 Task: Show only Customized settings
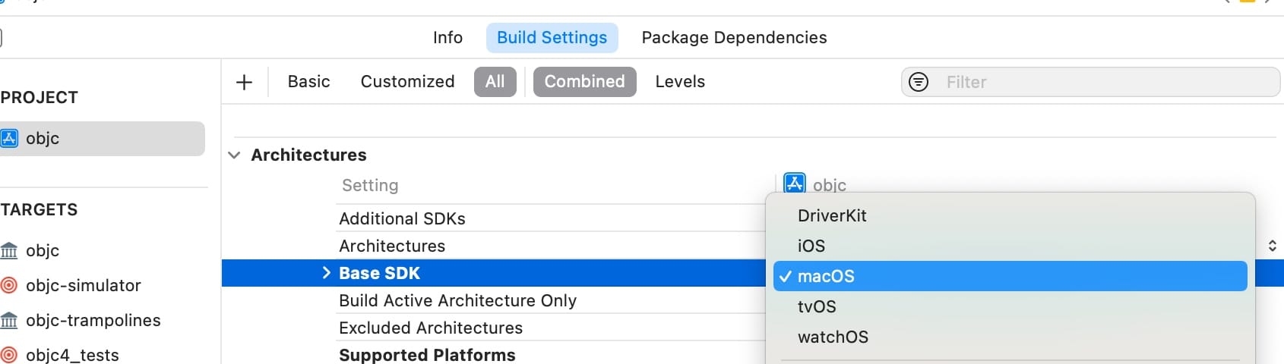[x=407, y=82]
